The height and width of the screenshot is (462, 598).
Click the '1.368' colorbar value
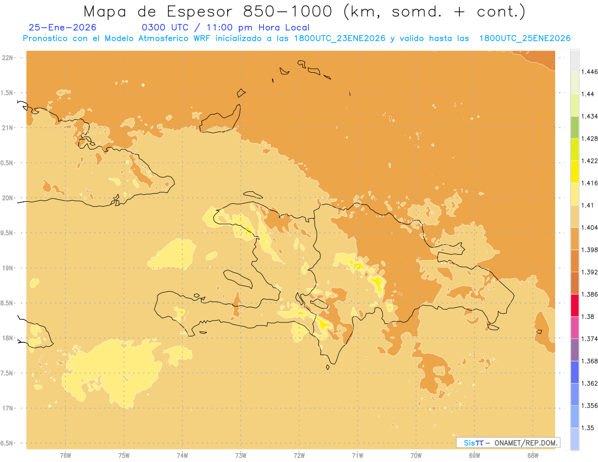[590, 361]
